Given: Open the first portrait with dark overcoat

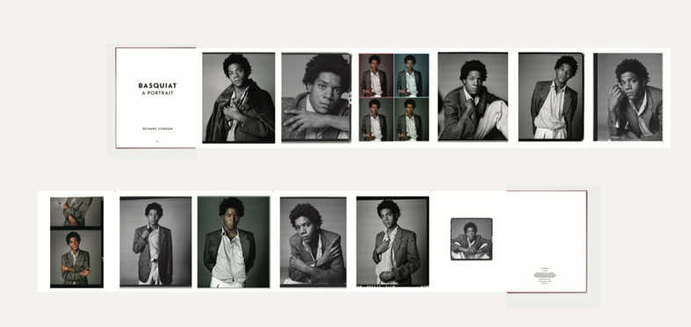Looking at the screenshot, I should [x=239, y=97].
